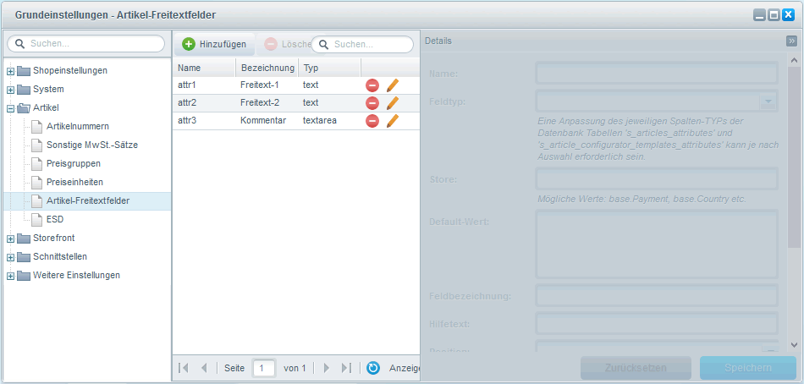Refresh the attribute list
The width and height of the screenshot is (804, 384).
point(373,368)
